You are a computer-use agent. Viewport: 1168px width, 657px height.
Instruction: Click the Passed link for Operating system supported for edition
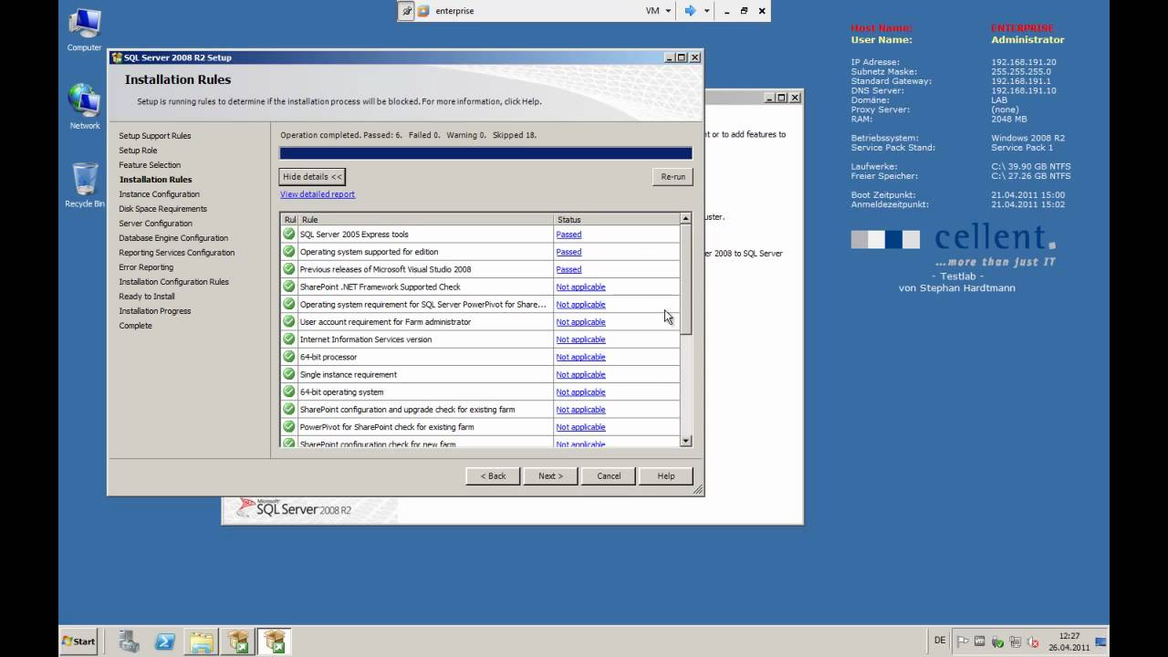click(568, 252)
